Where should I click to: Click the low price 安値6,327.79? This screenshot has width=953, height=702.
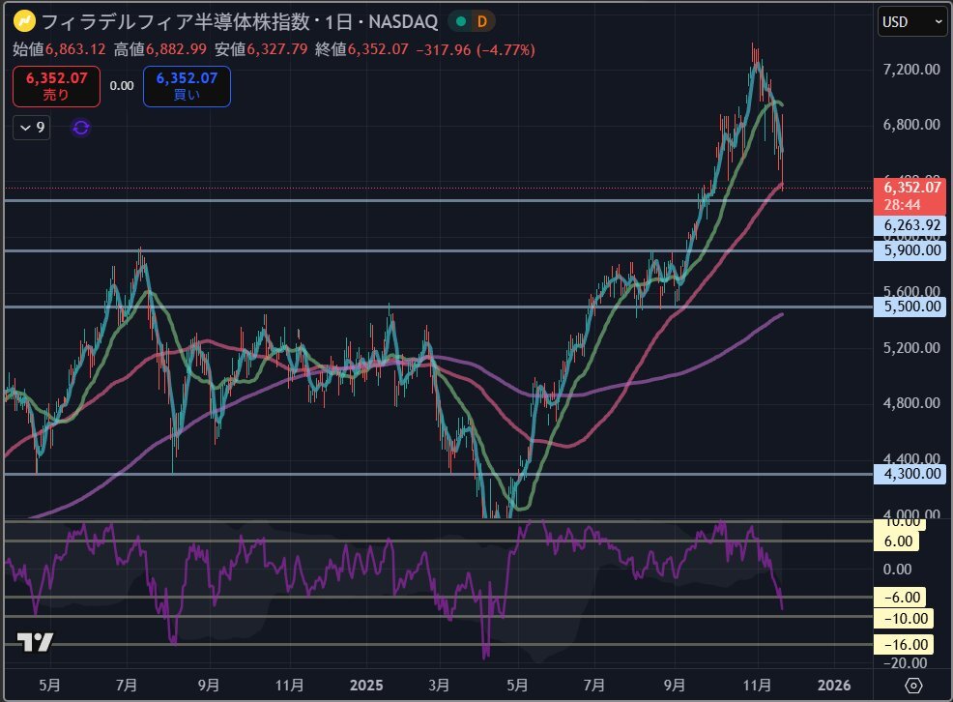pos(261,49)
